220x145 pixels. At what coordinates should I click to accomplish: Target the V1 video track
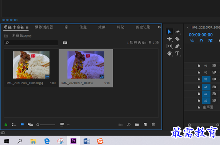click(206, 79)
